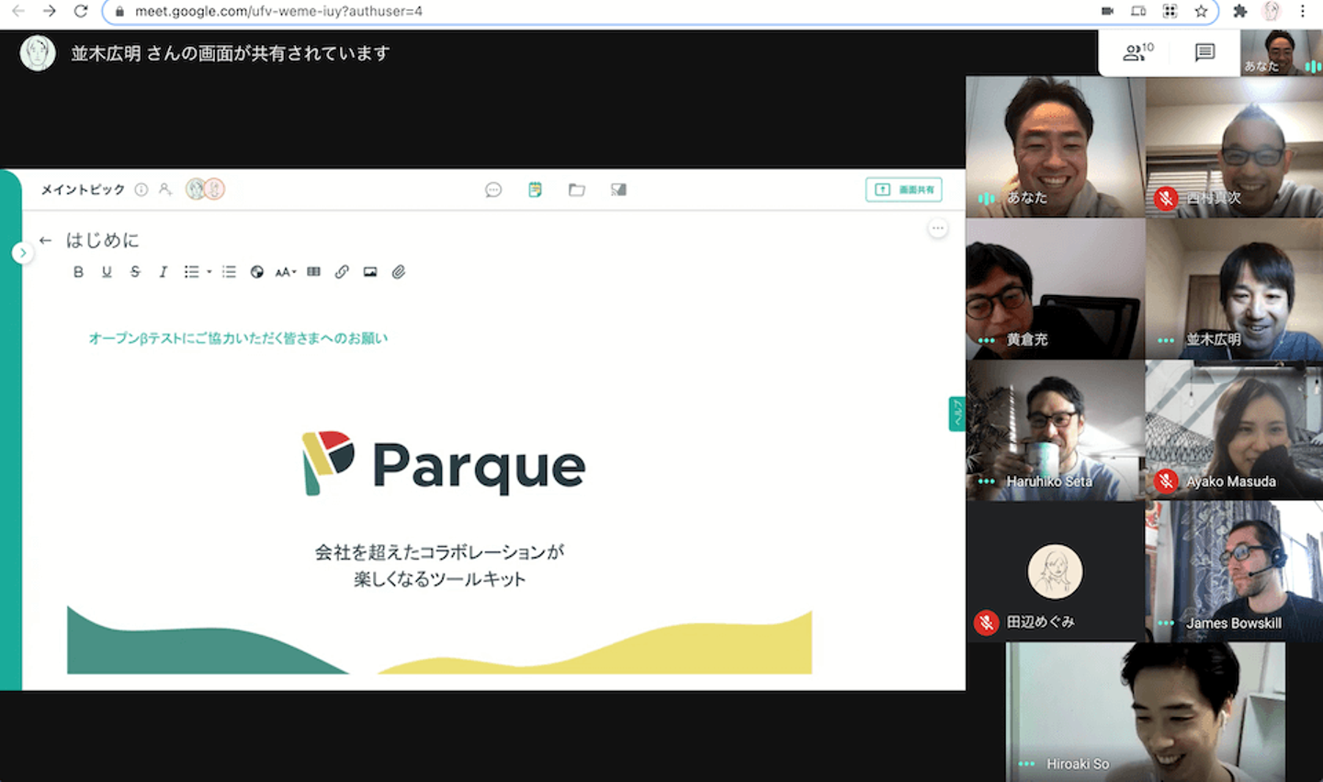Bookmark this page with the star icon

pyautogui.click(x=1201, y=11)
